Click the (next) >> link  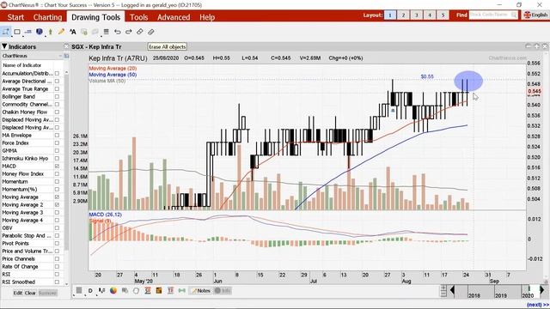coord(538,305)
